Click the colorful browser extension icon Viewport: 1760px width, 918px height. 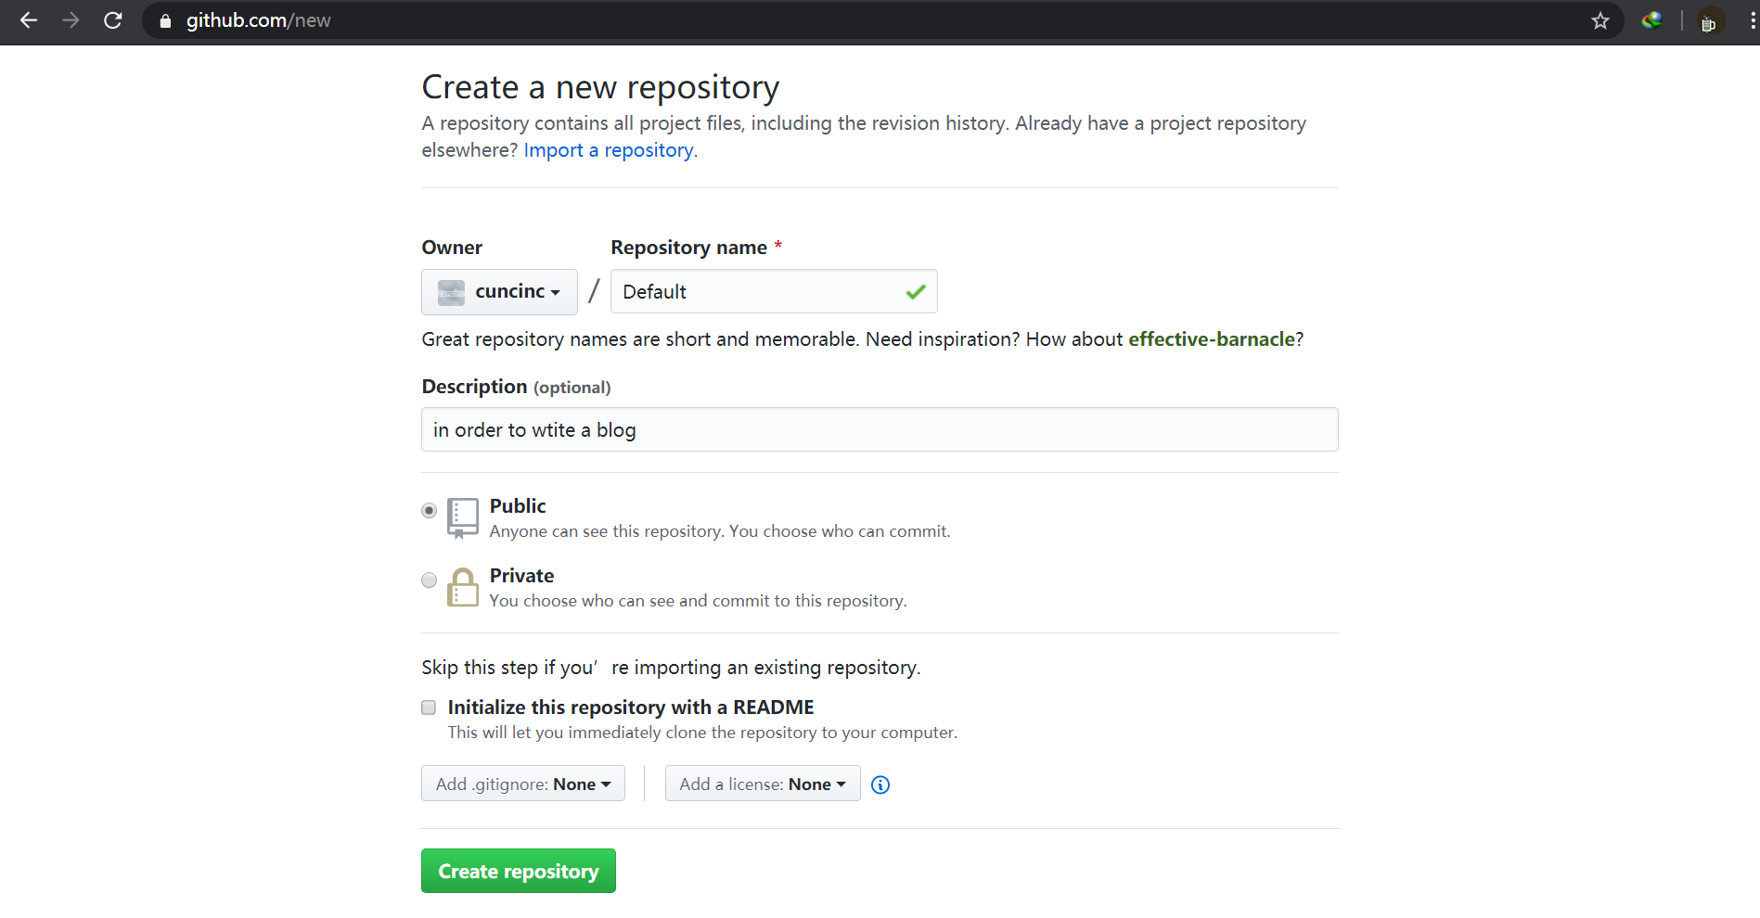[x=1651, y=20]
